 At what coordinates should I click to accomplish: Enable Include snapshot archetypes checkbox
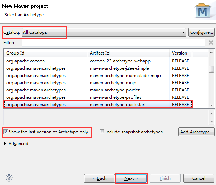pos(102,132)
